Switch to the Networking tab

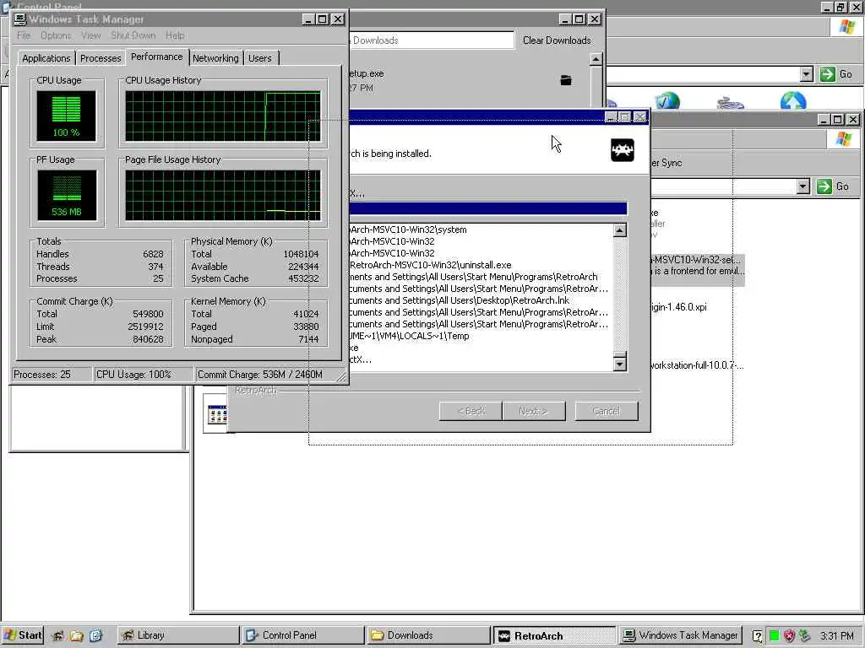click(215, 58)
